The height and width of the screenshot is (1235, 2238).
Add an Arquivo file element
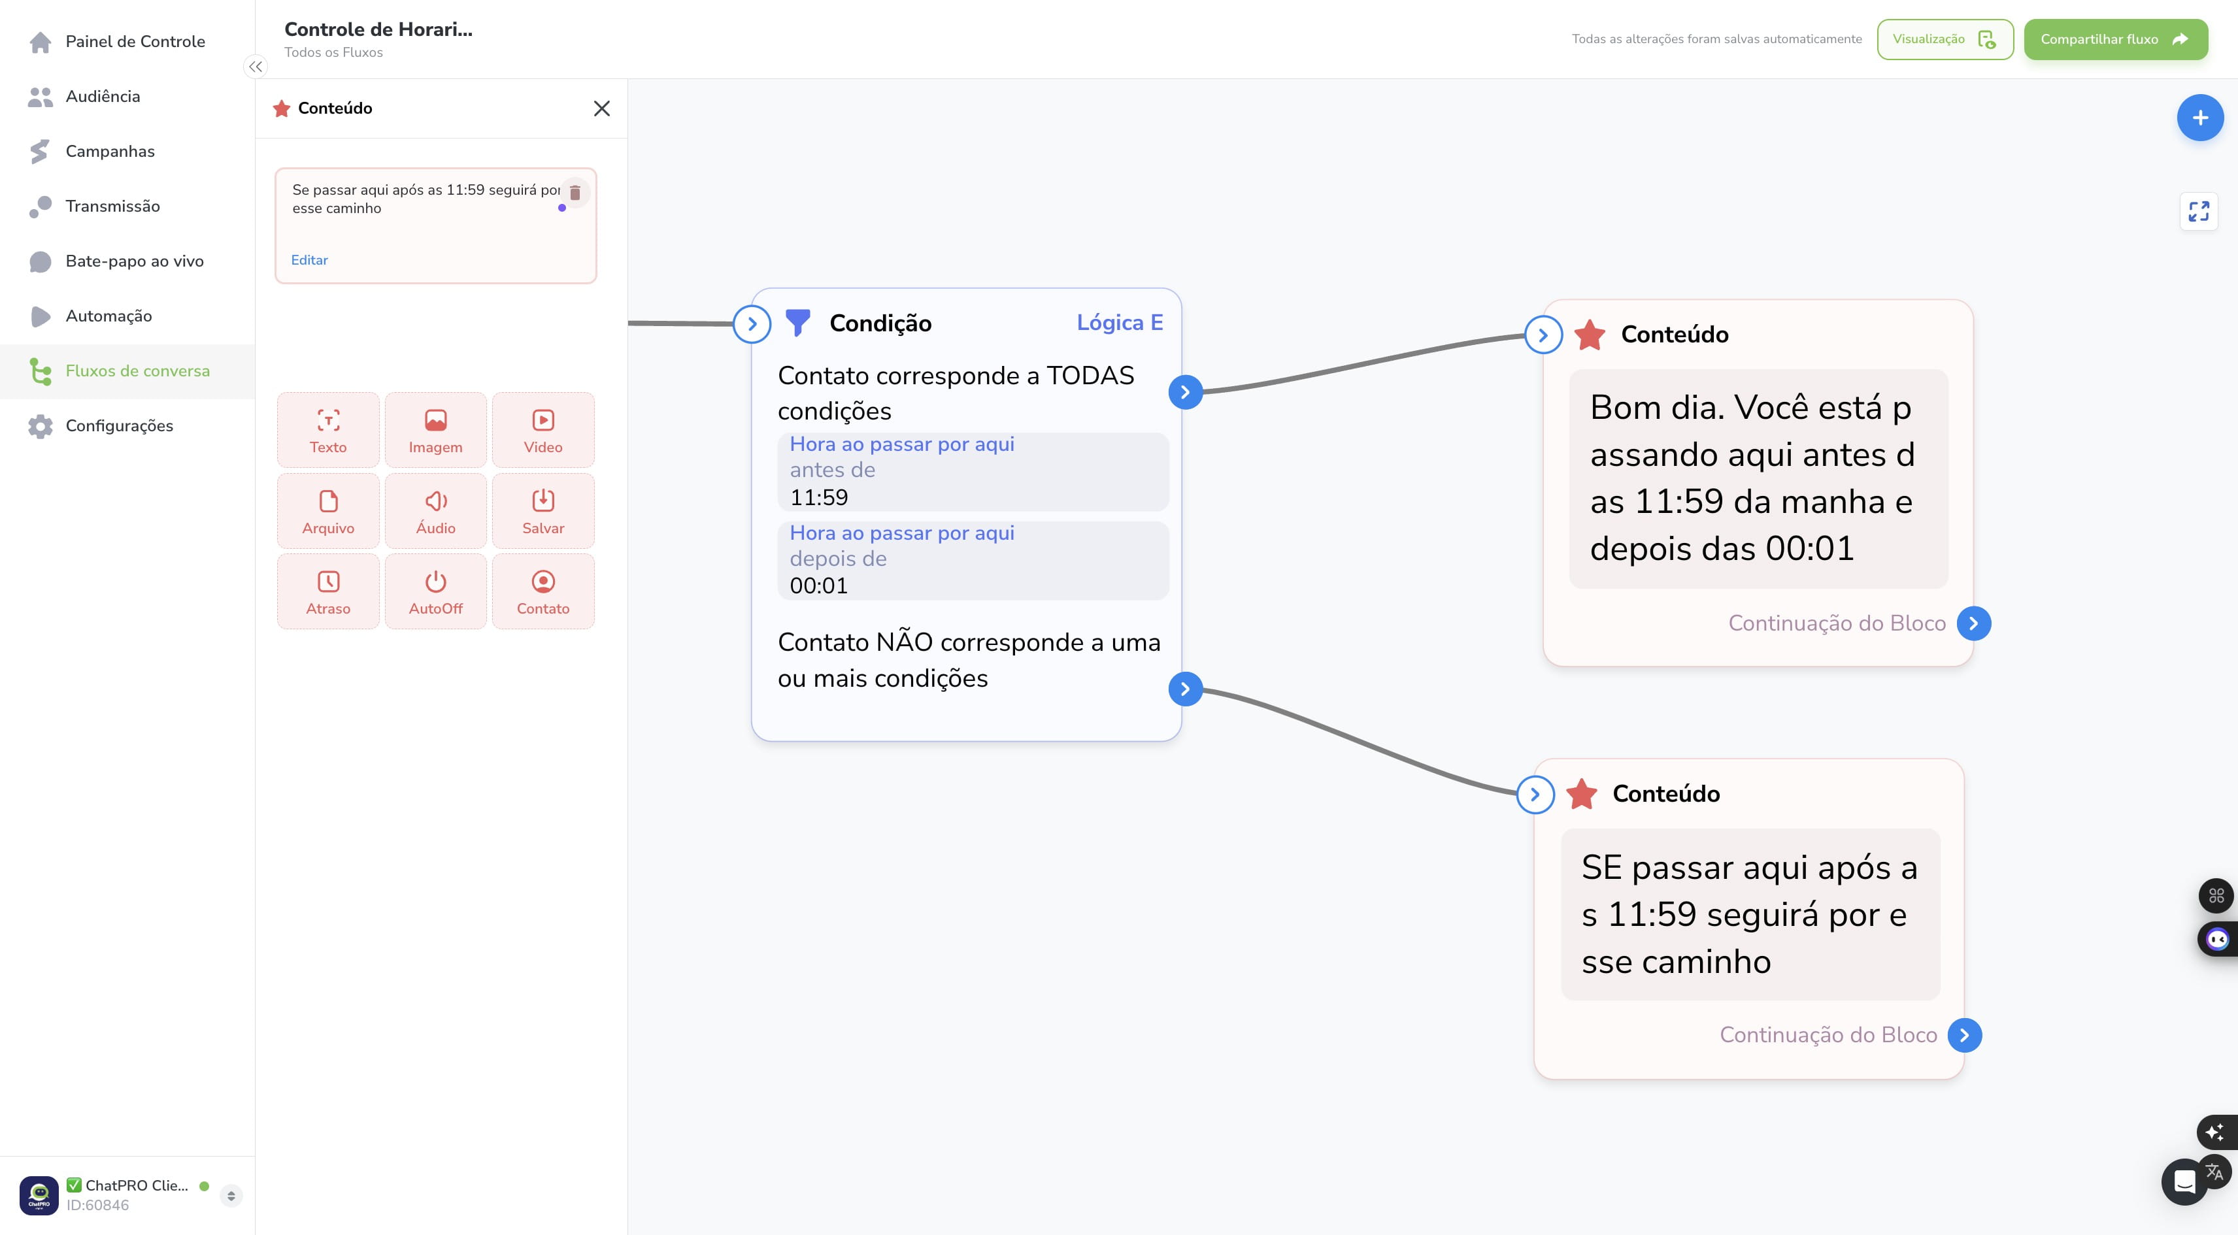pos(328,511)
